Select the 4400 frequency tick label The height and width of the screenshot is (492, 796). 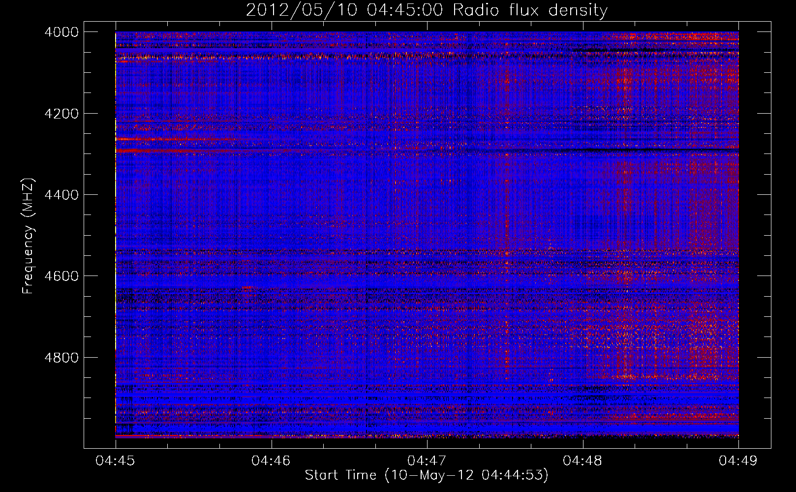(x=61, y=195)
